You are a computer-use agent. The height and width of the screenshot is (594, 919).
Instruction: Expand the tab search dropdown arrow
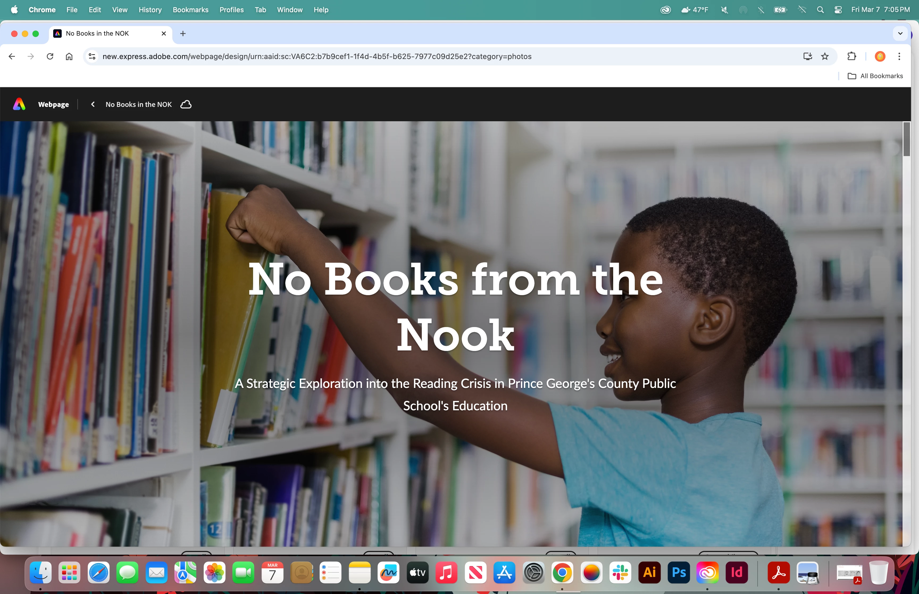[x=900, y=34]
